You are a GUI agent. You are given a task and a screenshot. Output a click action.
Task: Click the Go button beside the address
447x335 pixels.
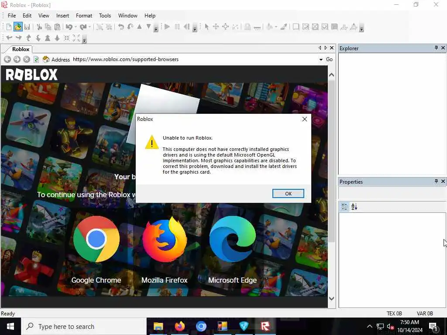(329, 59)
